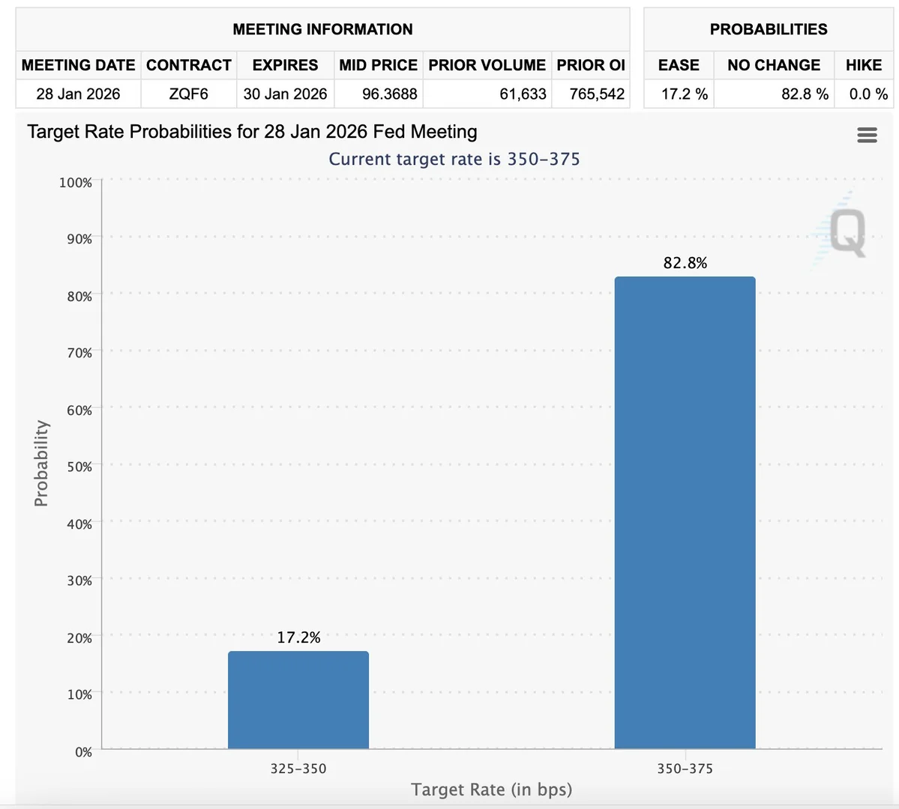Open the chart context menu hamburger icon
This screenshot has height=809, width=899.
click(867, 135)
